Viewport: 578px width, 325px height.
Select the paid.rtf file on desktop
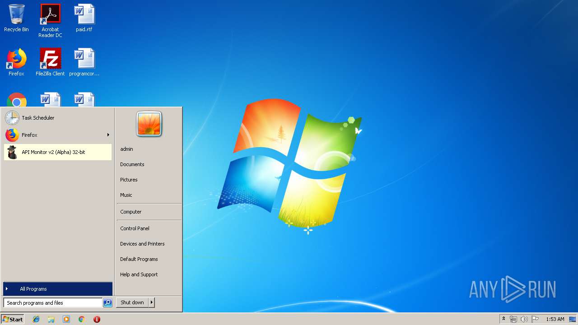[84, 19]
